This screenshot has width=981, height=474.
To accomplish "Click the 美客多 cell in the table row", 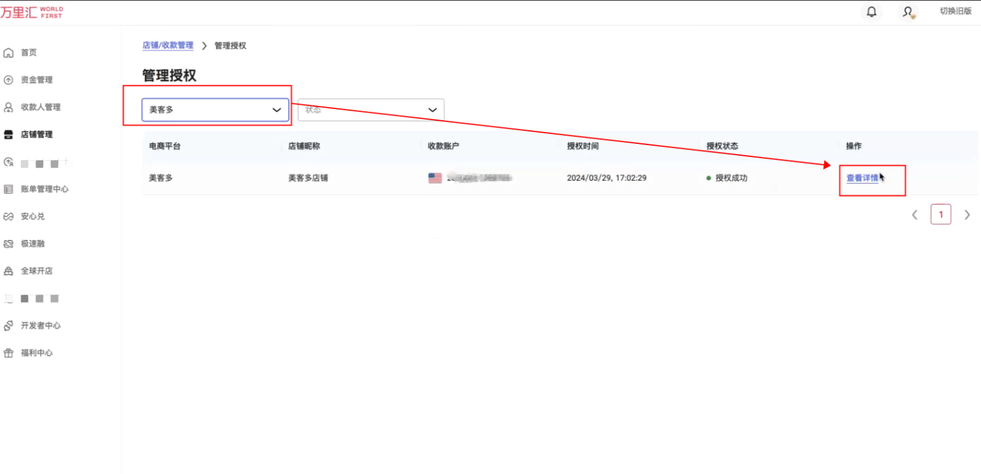I will coord(161,178).
